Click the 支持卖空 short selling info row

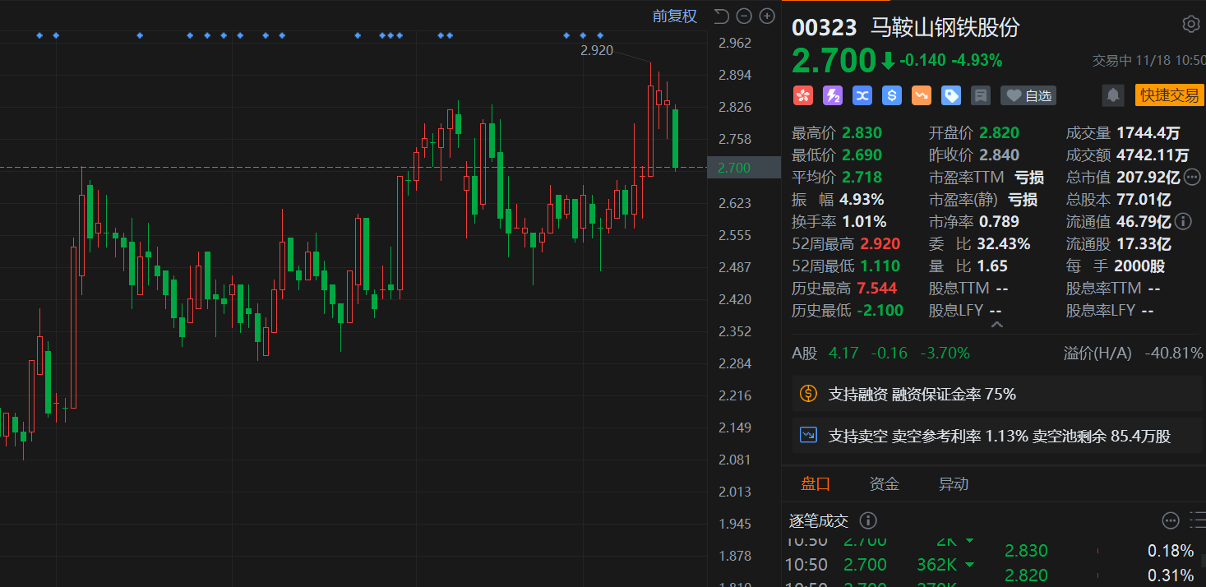[x=997, y=436]
